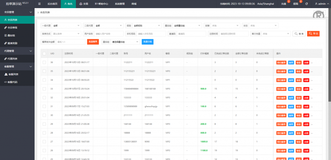Image resolution: width=331 pixels, height=160 pixels.
Task: Check the select-all checkbox in table header
Action: pyautogui.click(x=44, y=53)
